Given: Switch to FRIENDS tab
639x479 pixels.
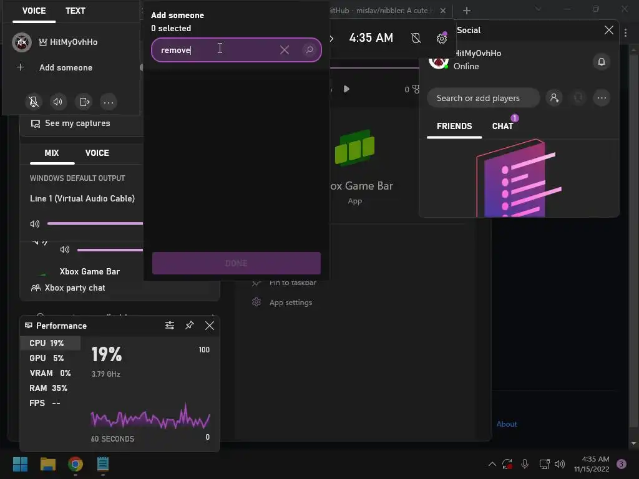Looking at the screenshot, I should (x=454, y=126).
